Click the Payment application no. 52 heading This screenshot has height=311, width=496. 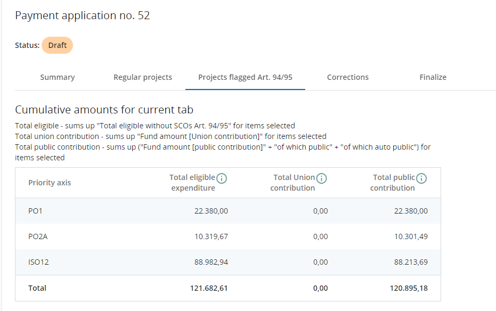83,16
